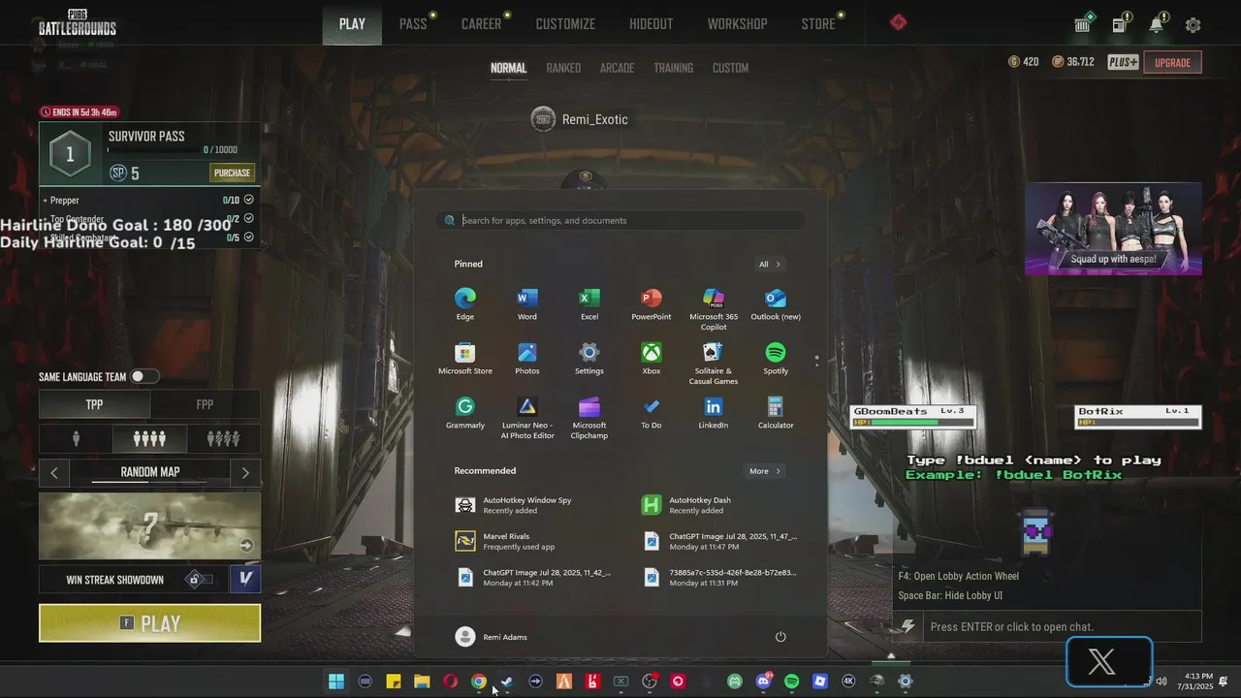Click Chrome icon in the taskbar
1241x698 pixels.
pyautogui.click(x=478, y=682)
